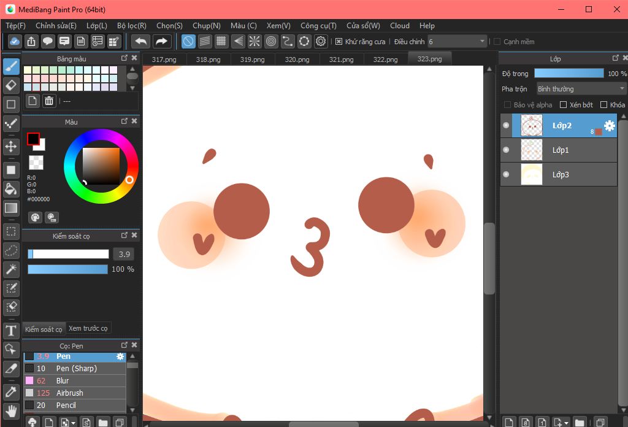Screen dimensions: 628x427
Task: Click the black foreground color swatch
Action: click(33, 139)
